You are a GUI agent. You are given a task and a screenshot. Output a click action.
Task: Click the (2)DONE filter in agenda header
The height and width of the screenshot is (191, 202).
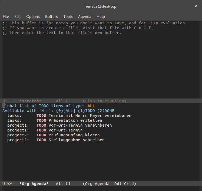point(106,111)
